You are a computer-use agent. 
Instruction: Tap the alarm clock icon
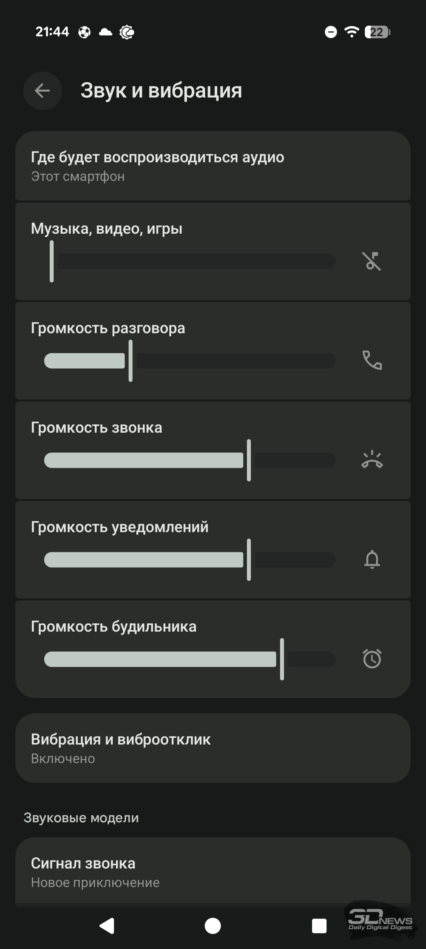point(372,659)
